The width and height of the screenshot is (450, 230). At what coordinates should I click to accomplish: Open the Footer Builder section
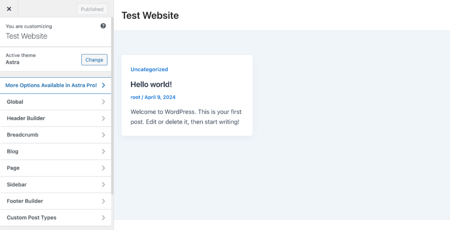point(55,201)
